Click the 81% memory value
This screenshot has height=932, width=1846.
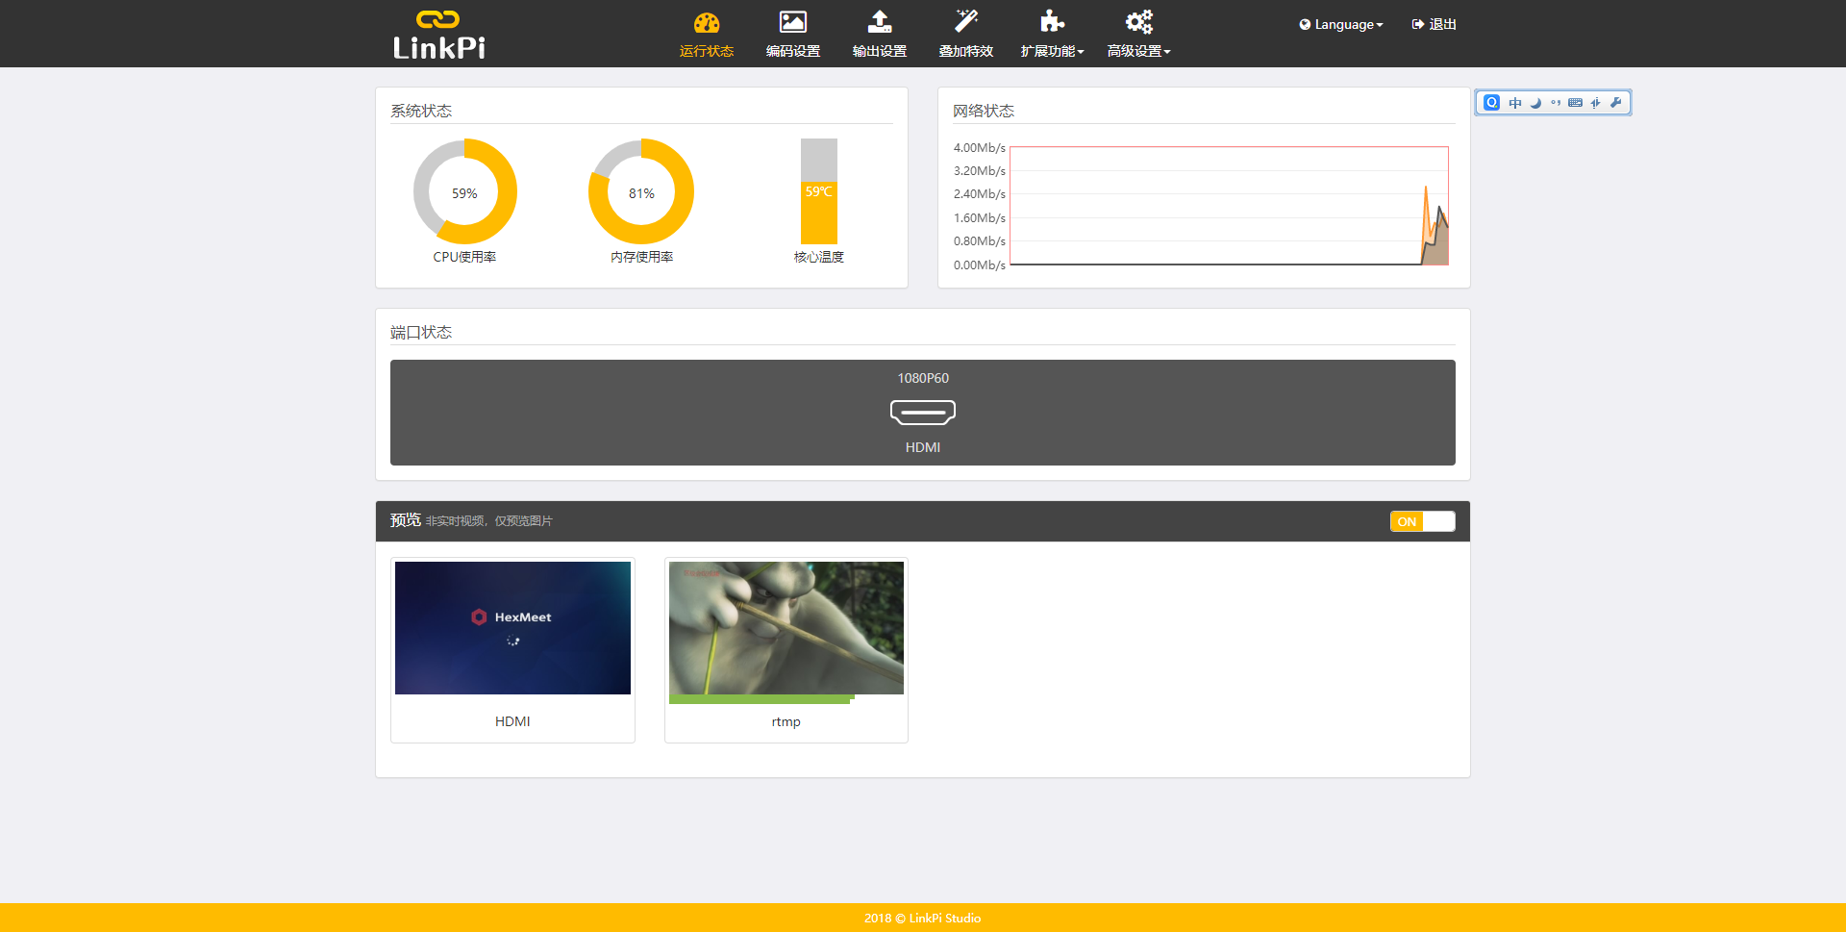(x=641, y=193)
